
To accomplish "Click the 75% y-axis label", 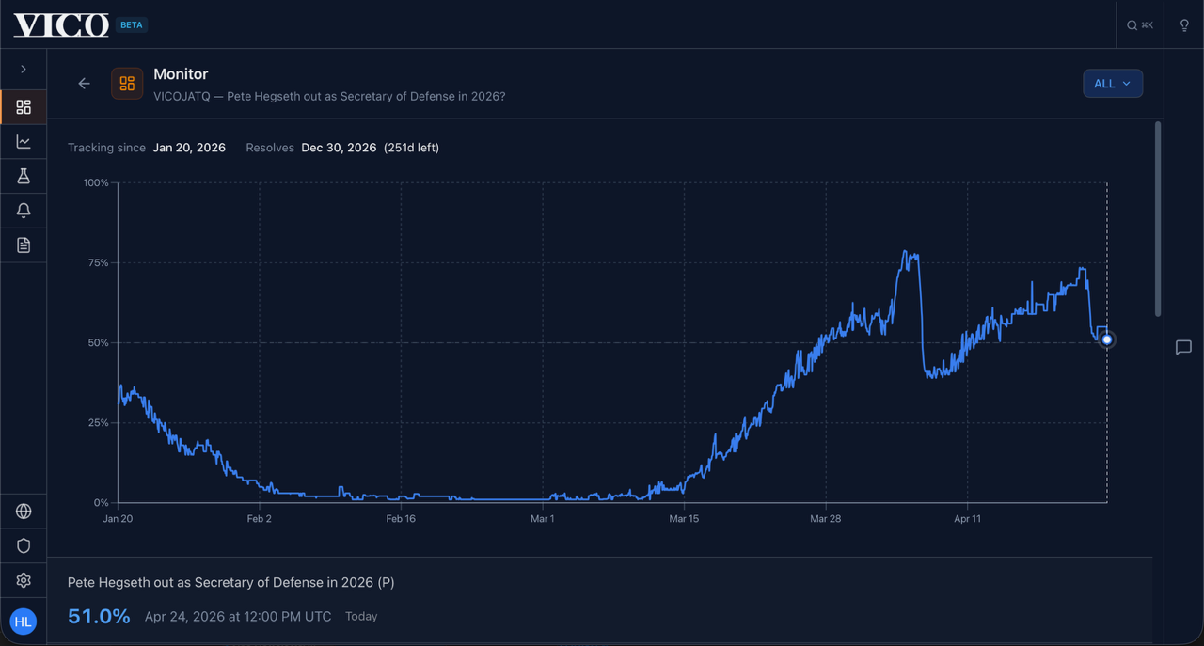I will (98, 262).
